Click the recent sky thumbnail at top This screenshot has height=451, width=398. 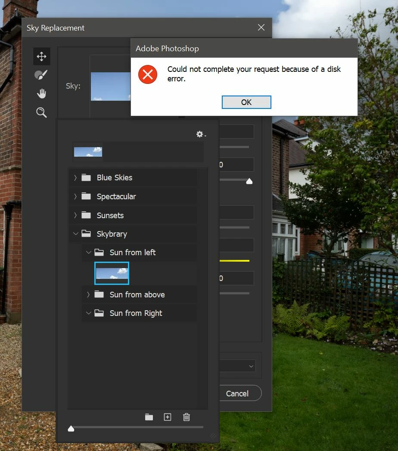click(88, 152)
